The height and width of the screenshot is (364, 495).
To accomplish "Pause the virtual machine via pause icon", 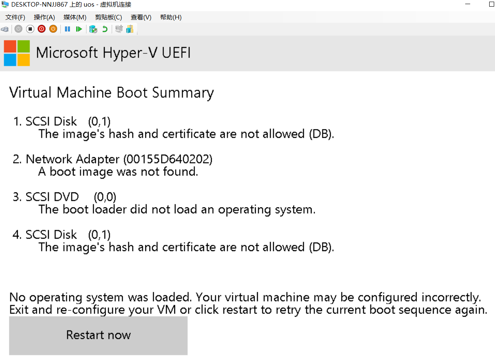I will (x=67, y=29).
